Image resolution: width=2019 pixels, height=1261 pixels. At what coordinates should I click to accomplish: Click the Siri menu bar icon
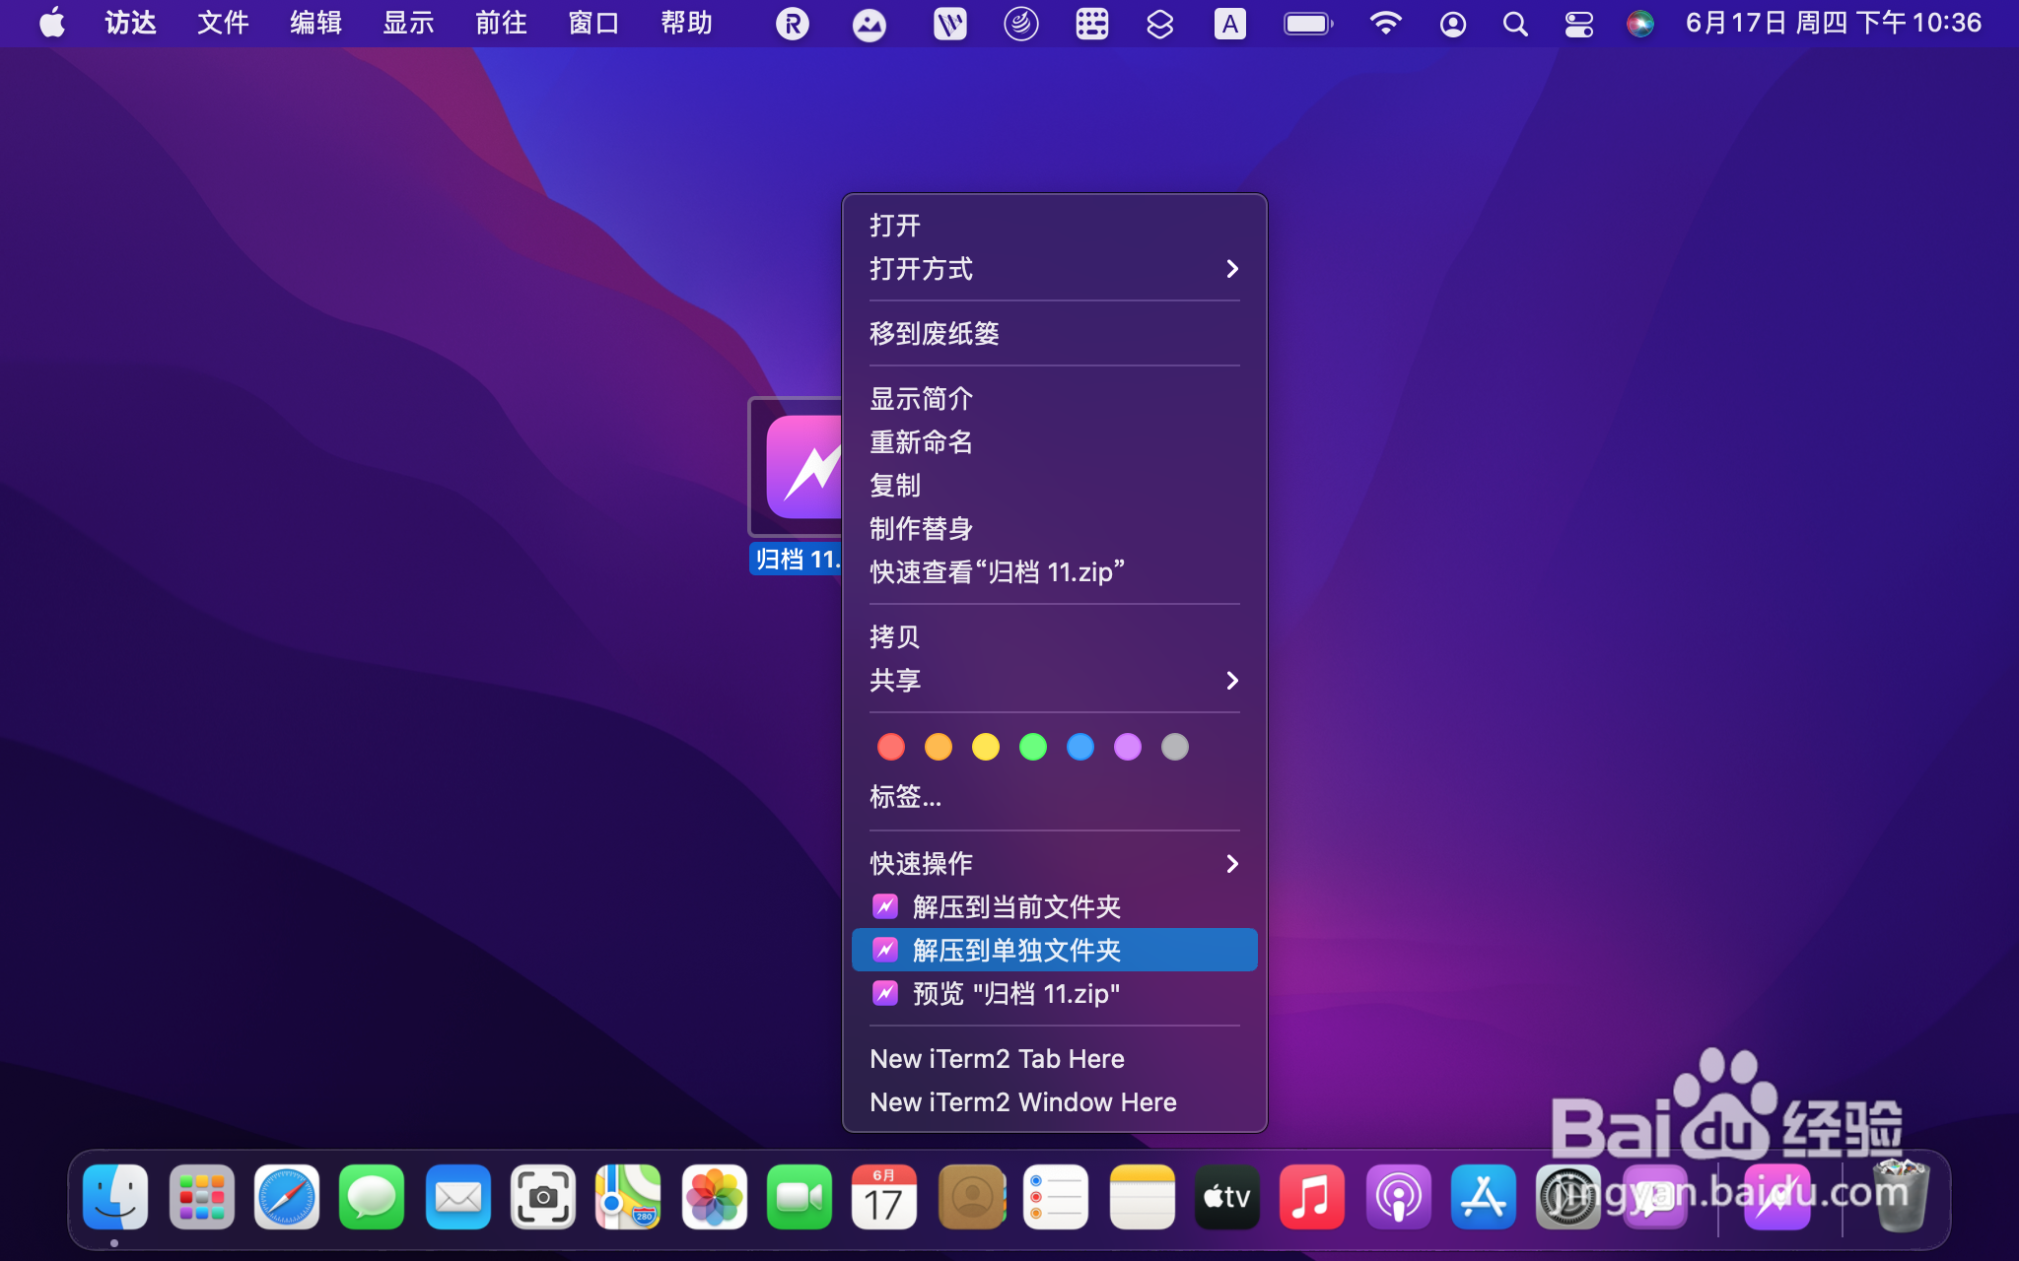pos(1639,24)
